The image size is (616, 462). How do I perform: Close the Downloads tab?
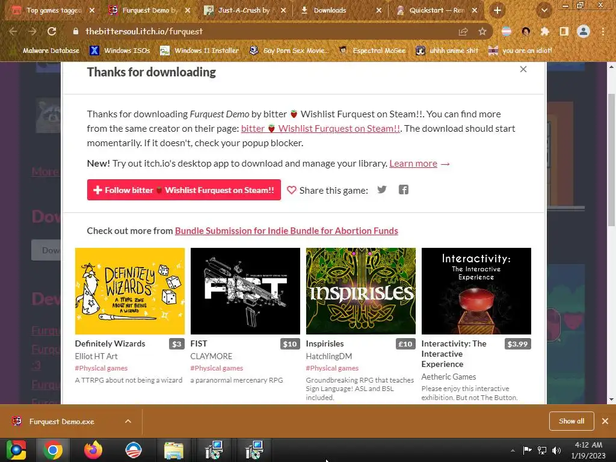(x=379, y=11)
